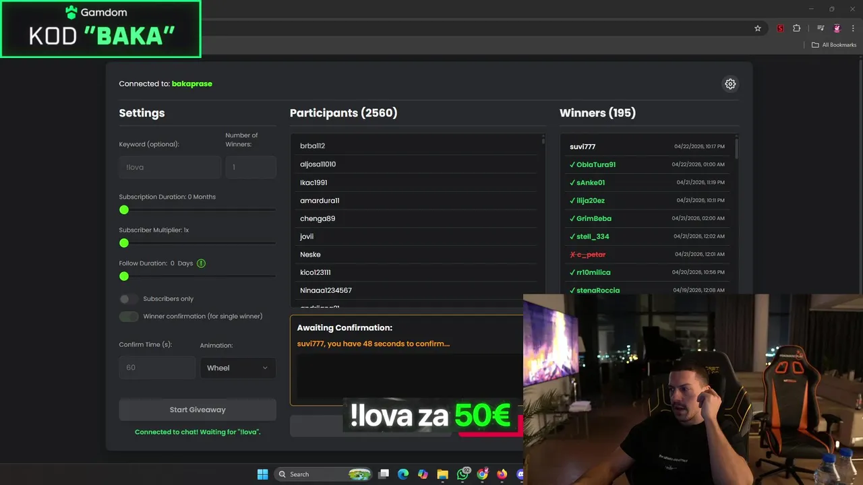Screen dimensions: 863x485
Task: Open WhatsApp from the taskbar
Action: pos(463,474)
